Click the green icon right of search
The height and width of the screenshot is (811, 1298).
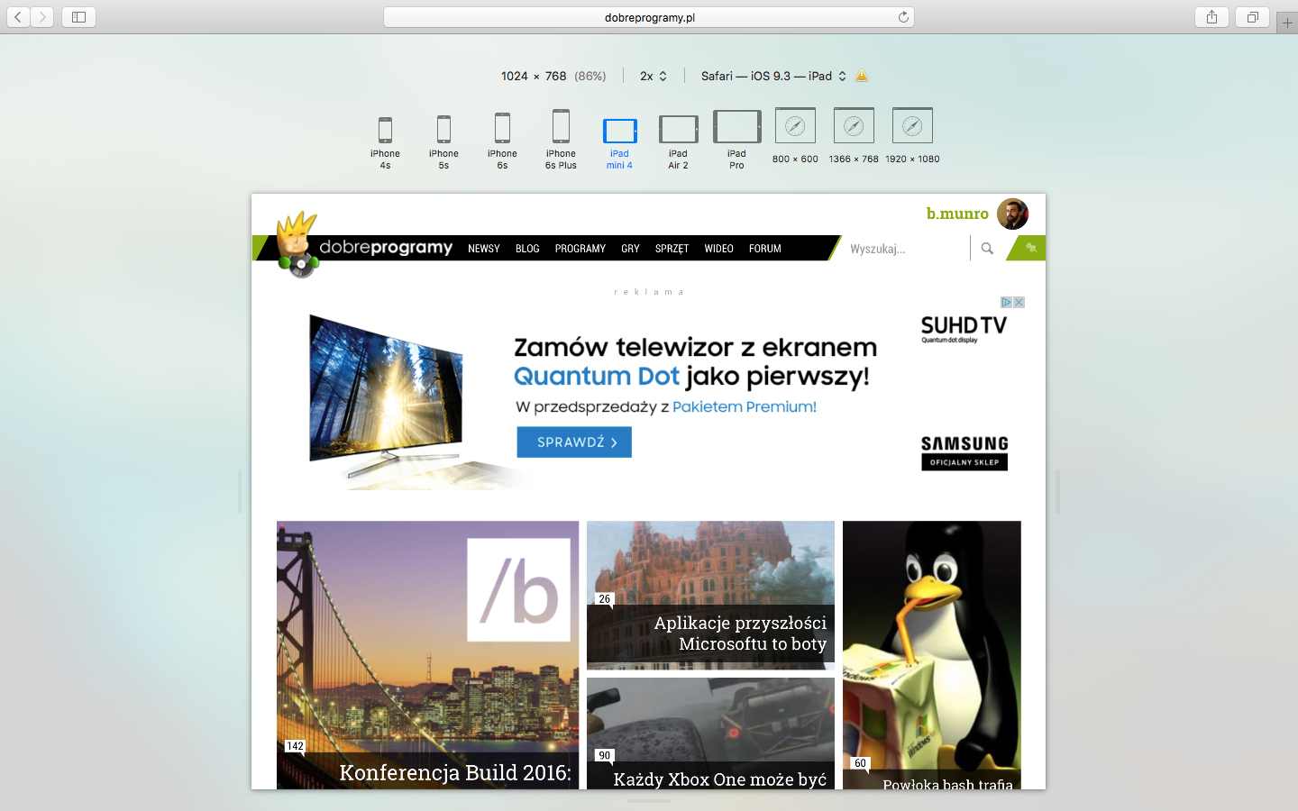[x=1030, y=248]
